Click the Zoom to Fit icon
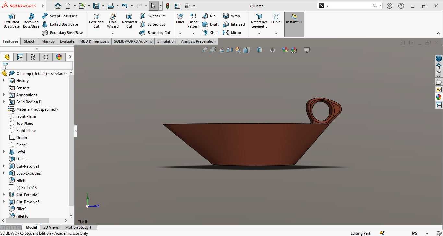This screenshot has width=443, height=236. point(204,50)
